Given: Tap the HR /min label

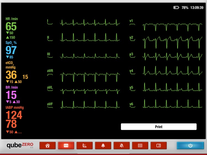Looking at the screenshot, I should pyautogui.click(x=12, y=19).
